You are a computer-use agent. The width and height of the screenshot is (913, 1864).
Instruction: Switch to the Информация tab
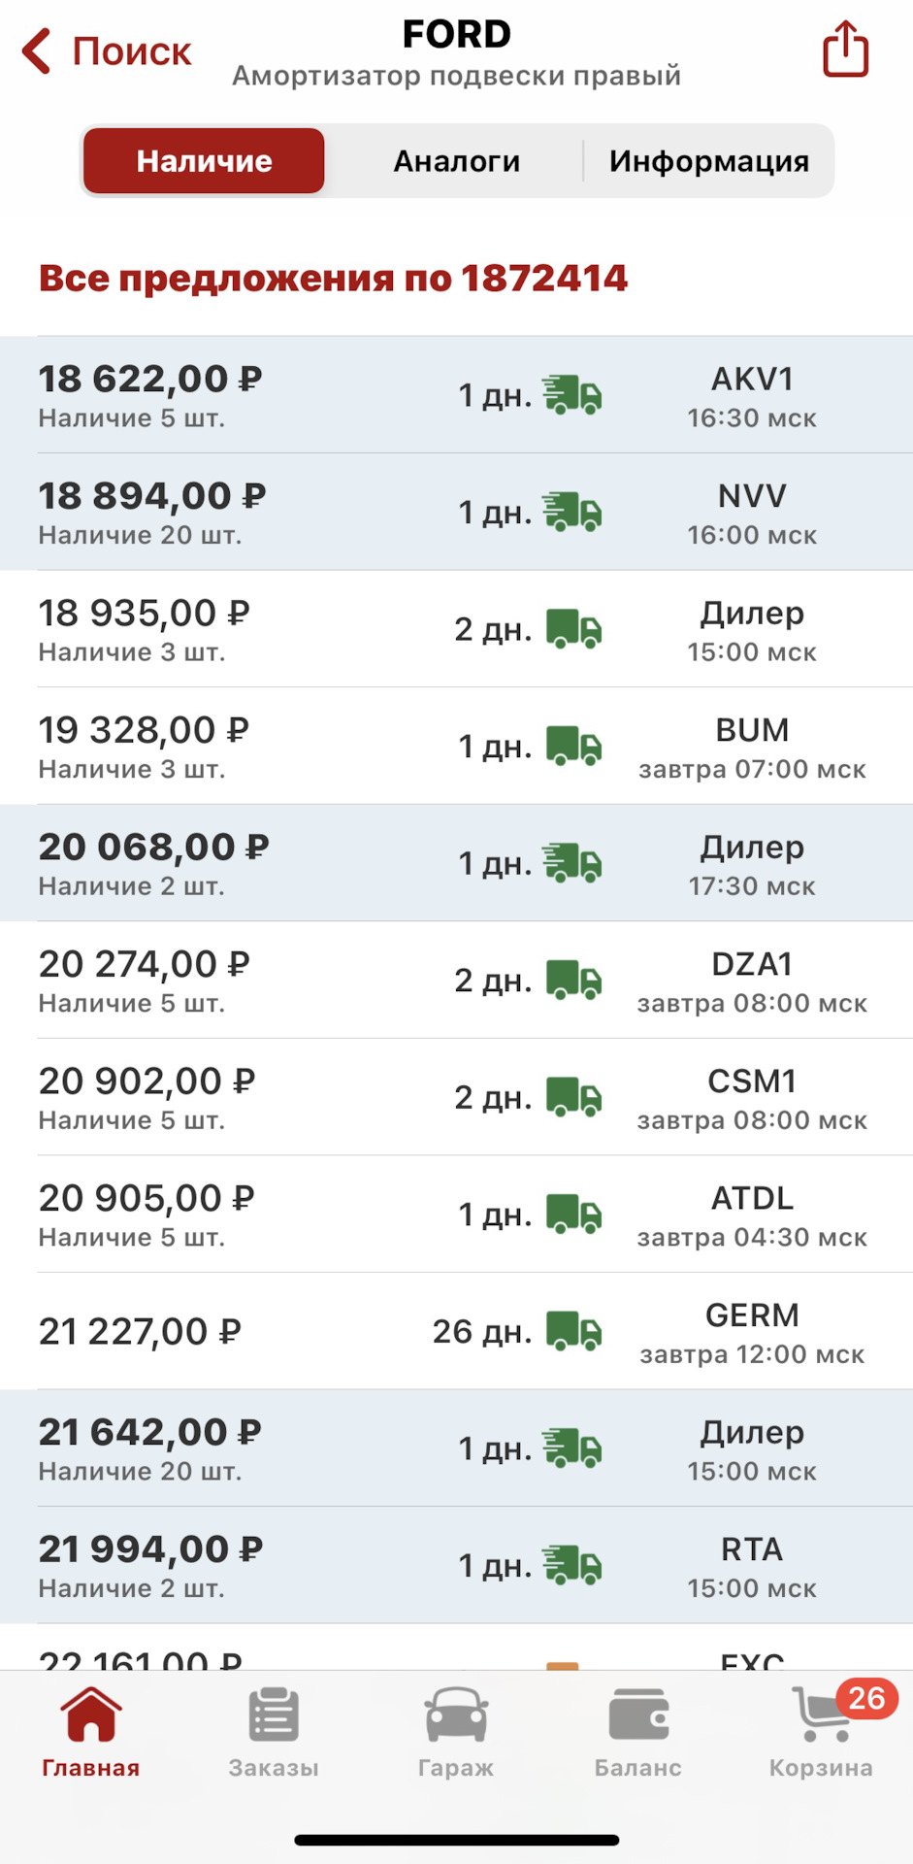[x=708, y=161]
